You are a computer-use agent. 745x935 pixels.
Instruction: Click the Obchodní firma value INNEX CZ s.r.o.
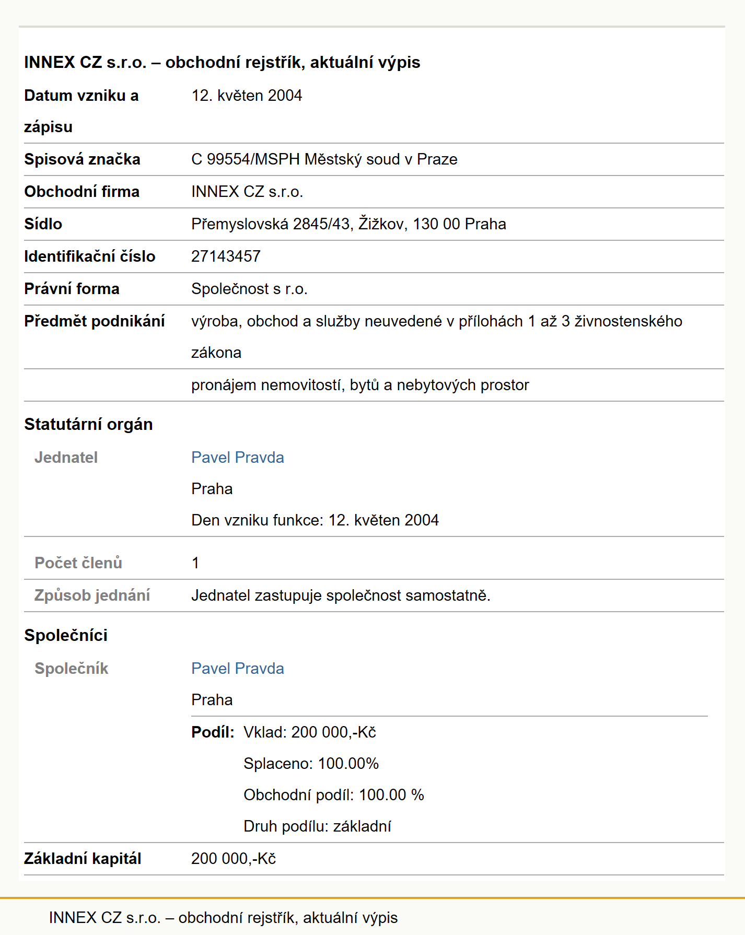(247, 192)
